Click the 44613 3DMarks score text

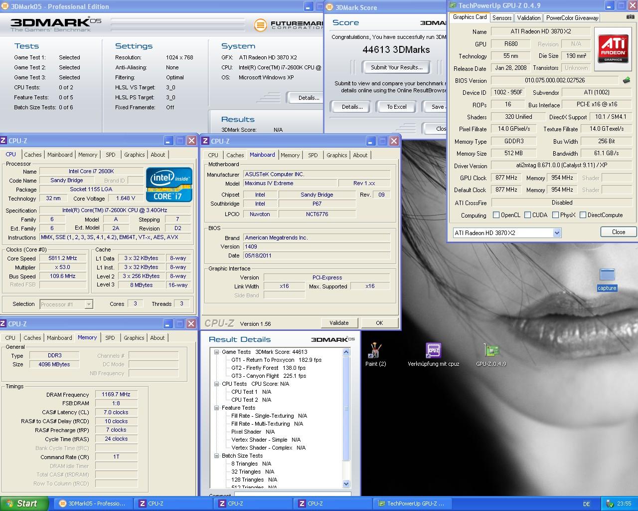(x=396, y=49)
